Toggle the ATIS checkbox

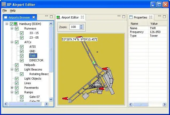pos(22,47)
